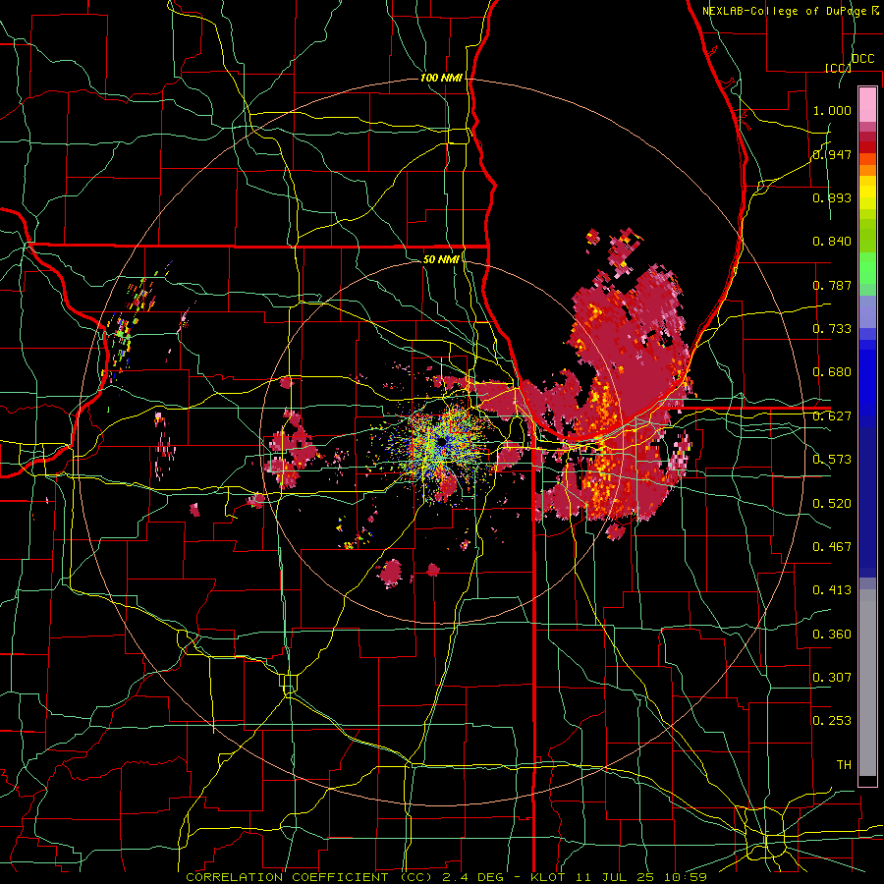
Task: Click the 0.733 scale value
Action: pyautogui.click(x=832, y=329)
